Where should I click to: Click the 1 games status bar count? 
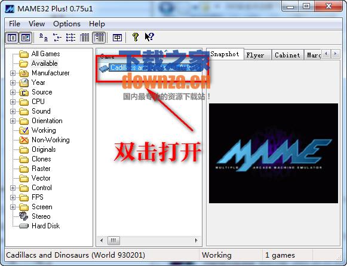tap(280, 255)
